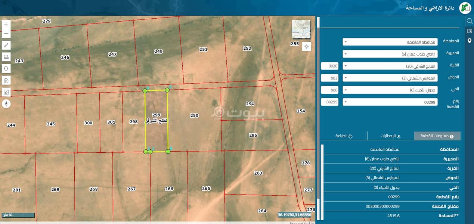This screenshot has width=474, height=224.
Task: Return to the home map extent
Action: click(6, 80)
